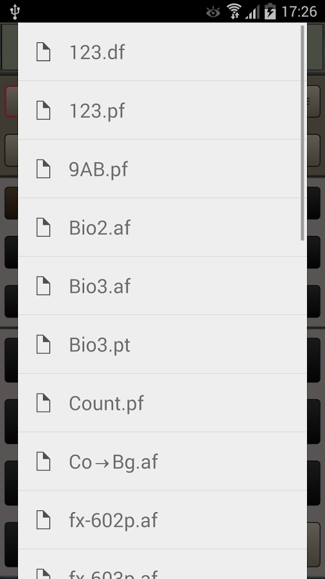Viewport: 325px width, 579px height.
Task: Tap the file icon beside Bio2.af
Action: pos(43,228)
